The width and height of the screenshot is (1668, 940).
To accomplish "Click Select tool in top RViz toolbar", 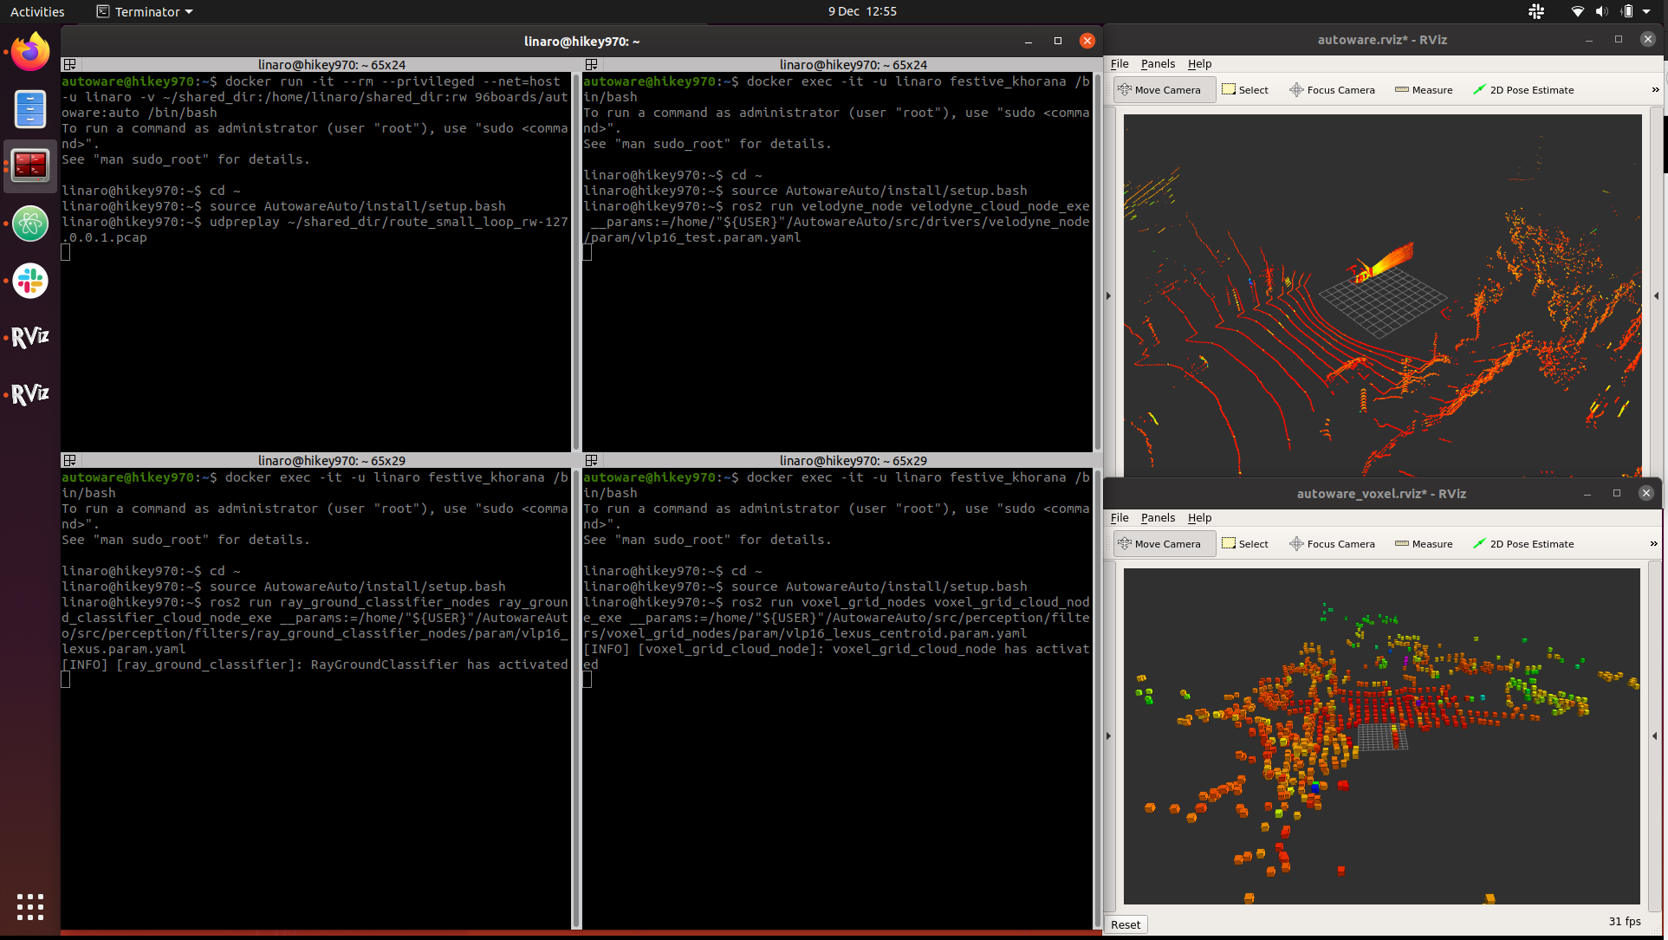I will (x=1245, y=90).
